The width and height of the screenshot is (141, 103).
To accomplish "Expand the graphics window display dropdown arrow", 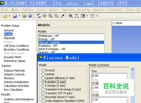I will click(97, 16).
